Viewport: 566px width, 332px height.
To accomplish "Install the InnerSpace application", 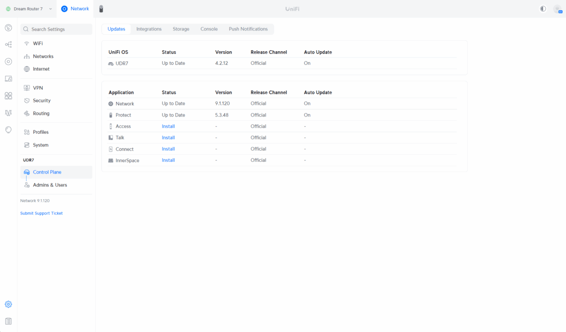I will coord(168,160).
